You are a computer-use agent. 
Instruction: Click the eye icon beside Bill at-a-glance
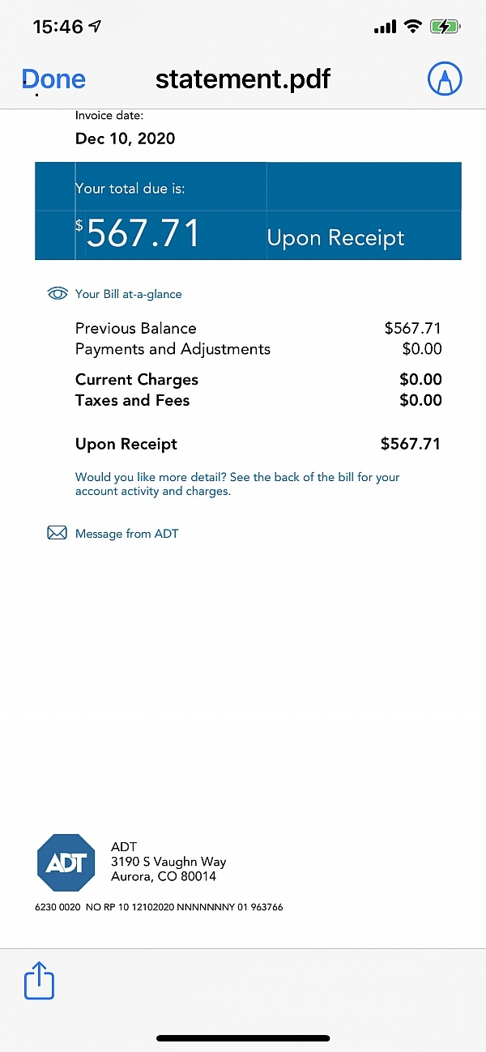pos(57,293)
